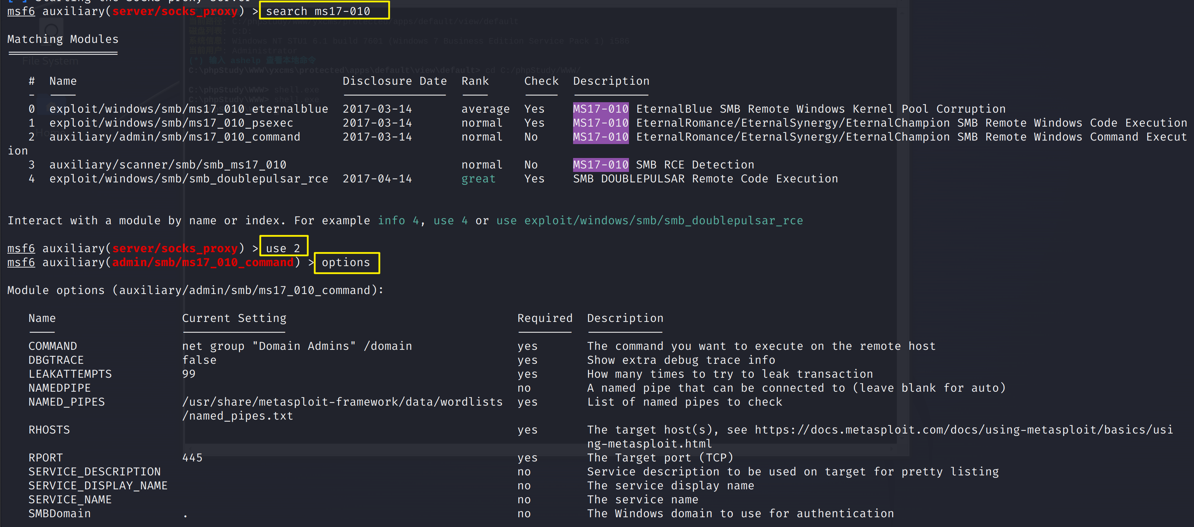Click msf6 prompt on the options line
The image size is (1194, 527).
[x=21, y=263]
